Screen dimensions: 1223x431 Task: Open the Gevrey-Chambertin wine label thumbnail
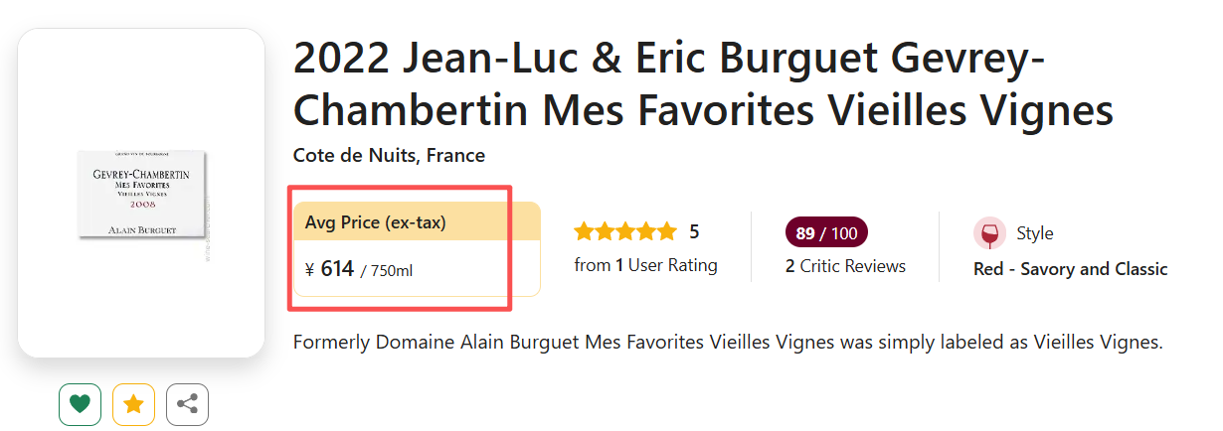coord(142,195)
